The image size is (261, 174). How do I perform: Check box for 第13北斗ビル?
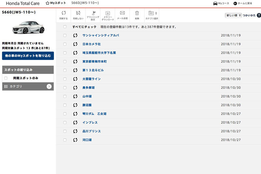point(65,70)
